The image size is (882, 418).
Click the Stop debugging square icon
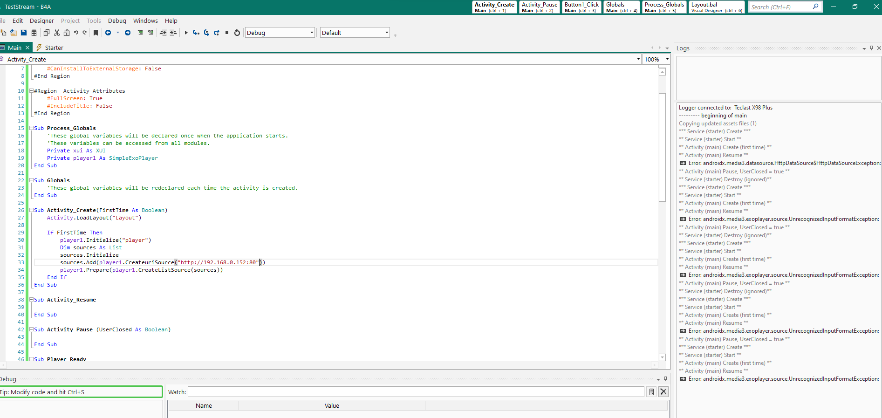pyautogui.click(x=227, y=33)
